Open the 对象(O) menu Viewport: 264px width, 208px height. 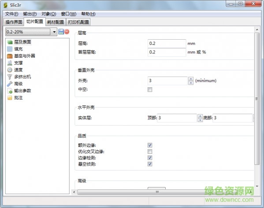[49, 14]
